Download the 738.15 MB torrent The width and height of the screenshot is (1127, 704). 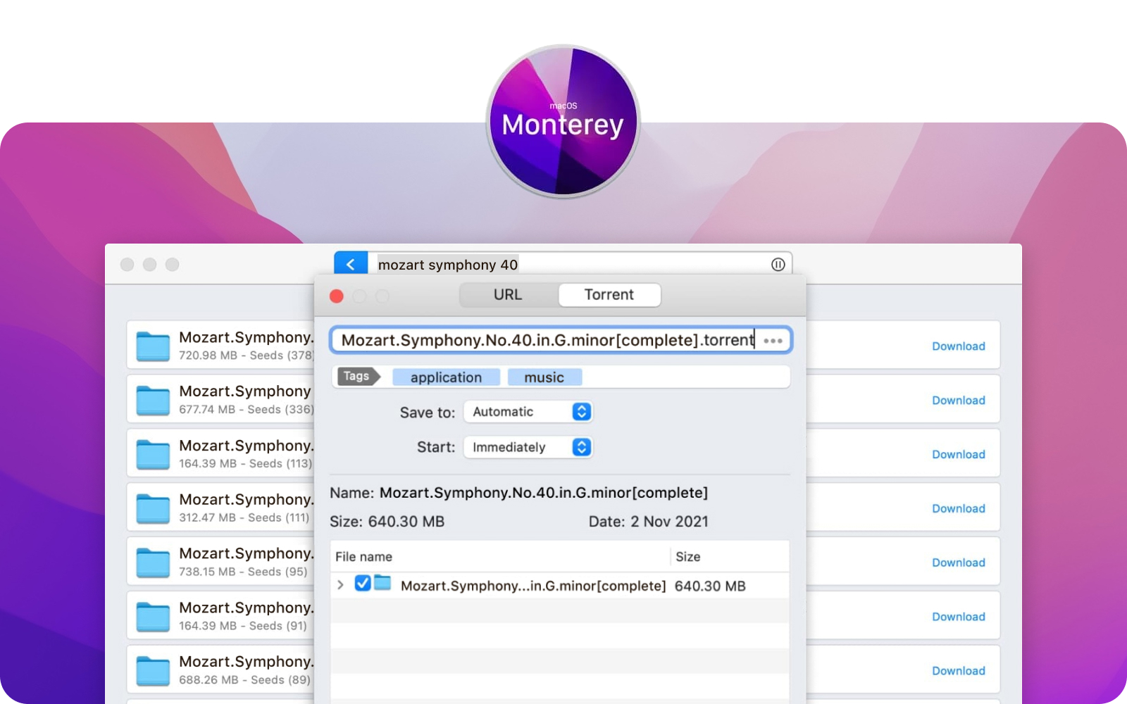(x=959, y=562)
